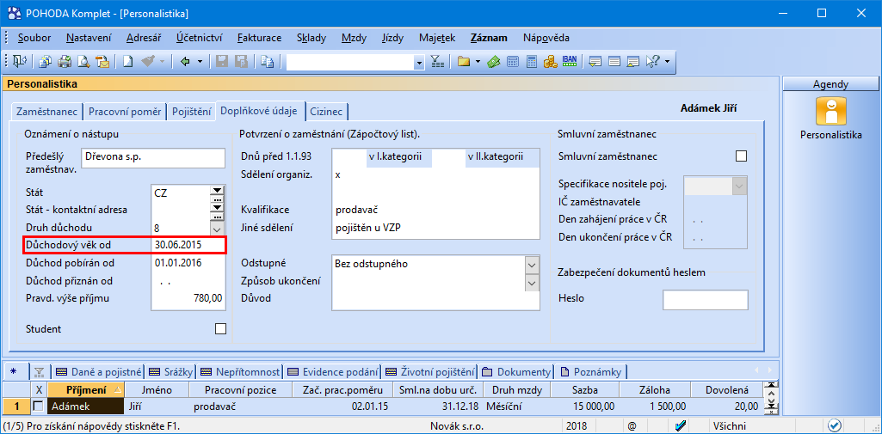The image size is (882, 434).
Task: Open the Nepřítomnost bottom tab
Action: 239,371
